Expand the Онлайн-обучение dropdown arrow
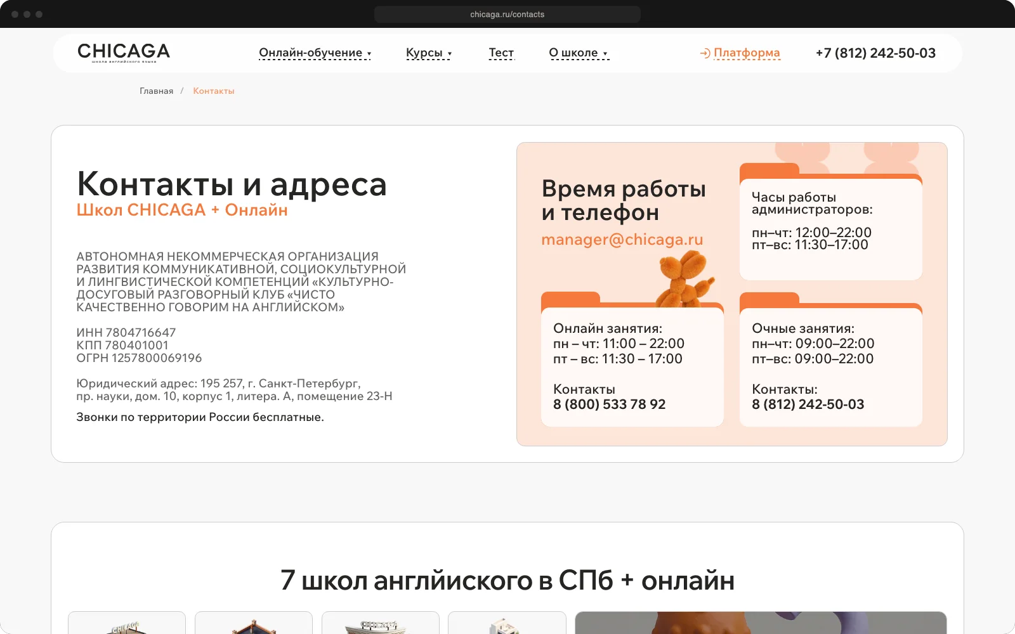1015x634 pixels. pos(369,54)
